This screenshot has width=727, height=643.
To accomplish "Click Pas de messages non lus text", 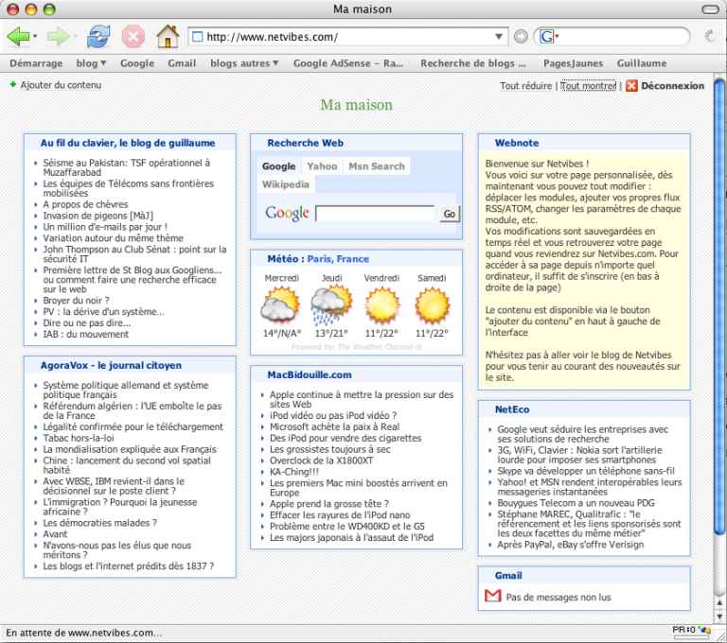I will (x=559, y=598).
